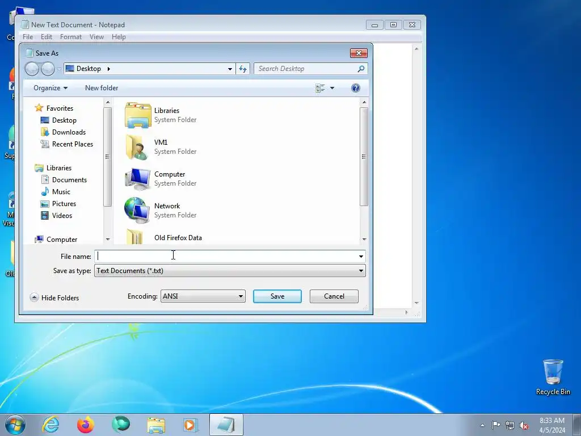Screen dimensions: 581x436
Task: Click the Back navigation arrow
Action: coord(32,69)
